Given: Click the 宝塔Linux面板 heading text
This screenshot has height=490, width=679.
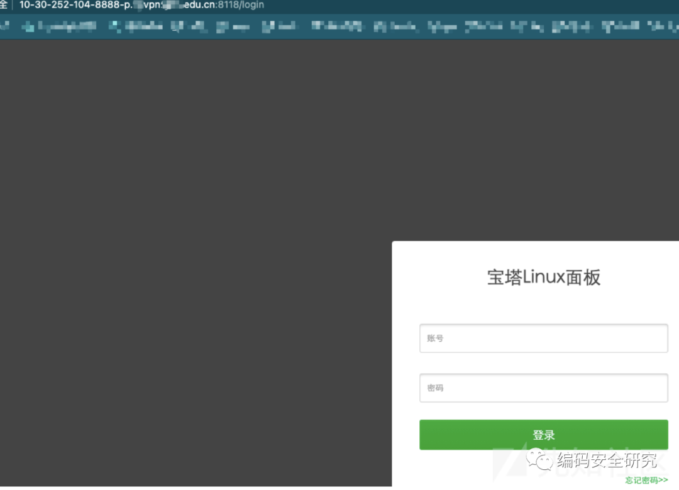Looking at the screenshot, I should (x=543, y=278).
